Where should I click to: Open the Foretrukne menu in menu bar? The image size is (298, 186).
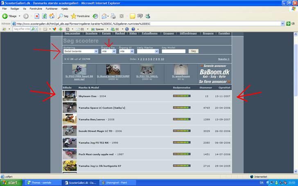(36, 8)
